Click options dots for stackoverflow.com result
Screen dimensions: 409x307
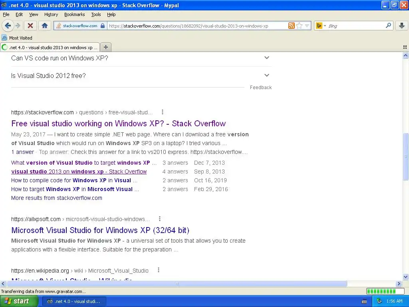coord(163,112)
